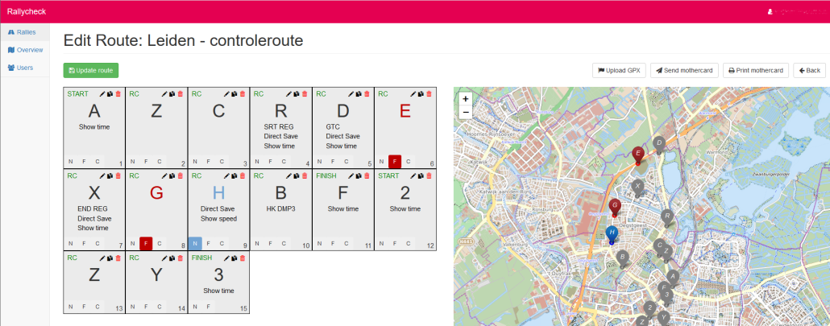
Task: Click Send mothercard button
Action: pyautogui.click(x=684, y=71)
